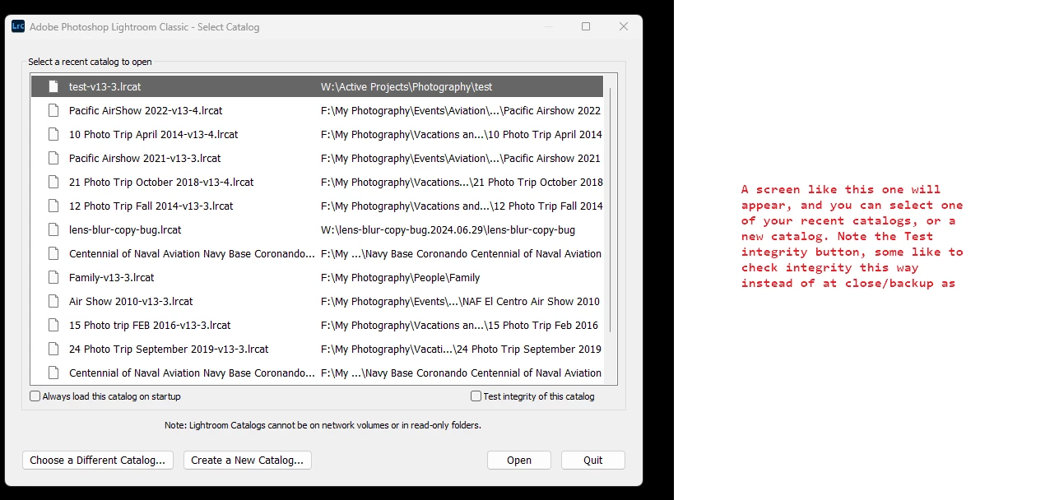Image resolution: width=1059 pixels, height=500 pixels.
Task: Select 15 Photo trip FEB 2016-v13-3.lrcat
Action: tap(317, 325)
